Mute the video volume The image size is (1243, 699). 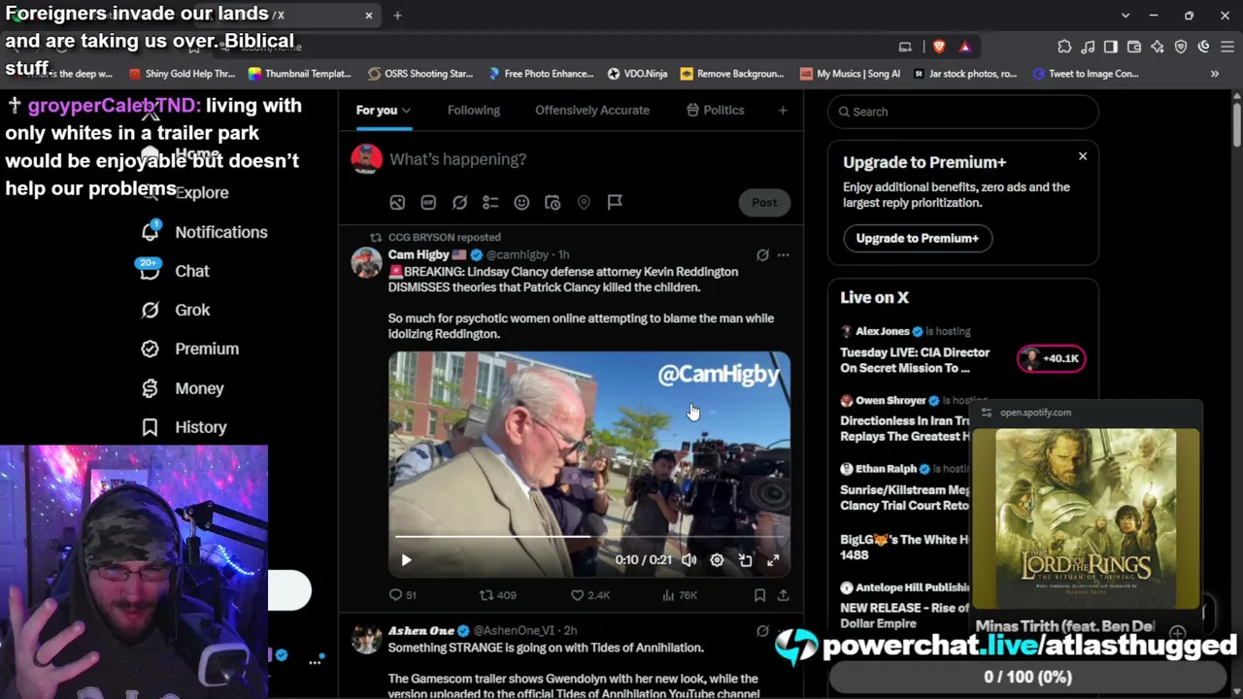[x=689, y=560]
